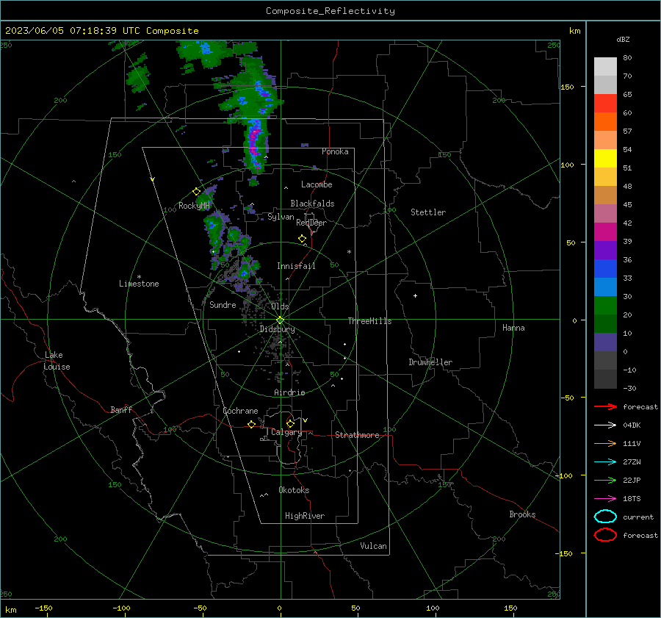The width and height of the screenshot is (661, 618).
Task: Click the yellow diamond marker above Calgary
Action: click(290, 423)
